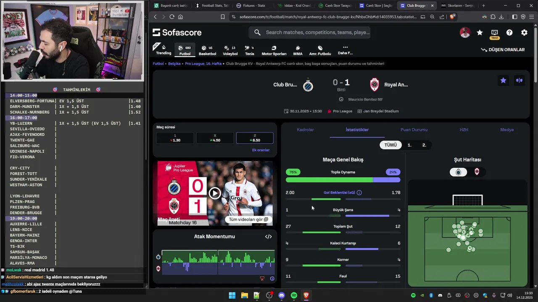The width and height of the screenshot is (538, 302).
Task: Open File Explorer from the taskbar
Action: pyautogui.click(x=244, y=295)
